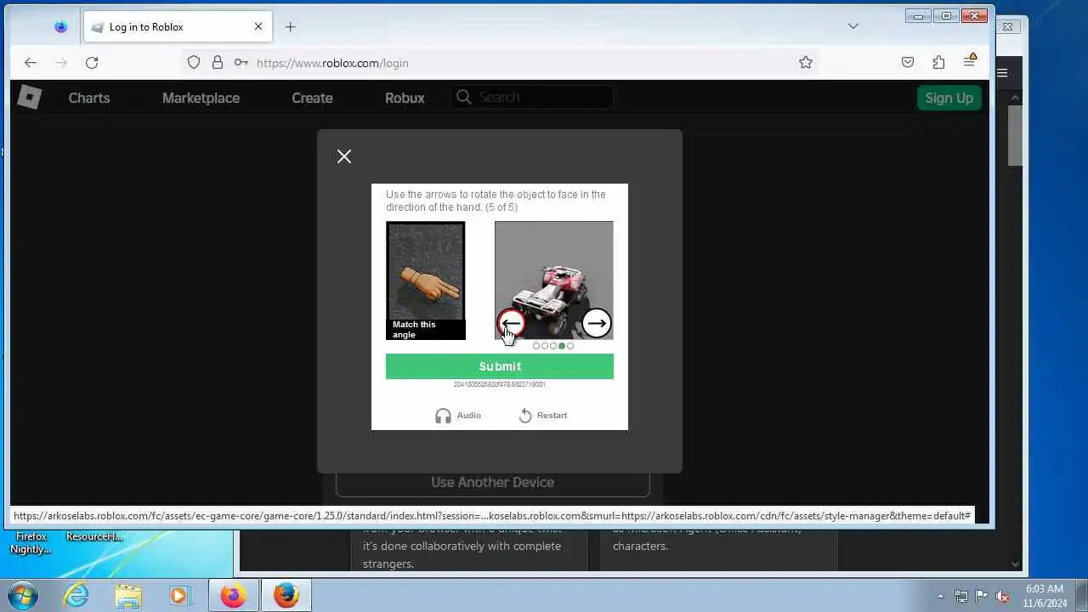Close the verification challenge dialog
Image resolution: width=1088 pixels, height=612 pixels.
(x=344, y=156)
